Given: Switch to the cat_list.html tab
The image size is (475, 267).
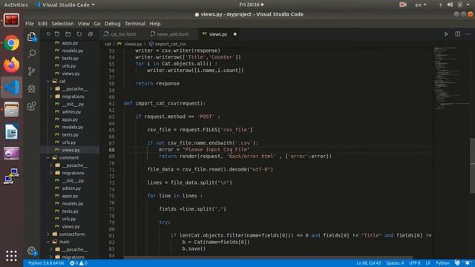Looking at the screenshot, I should 123,34.
